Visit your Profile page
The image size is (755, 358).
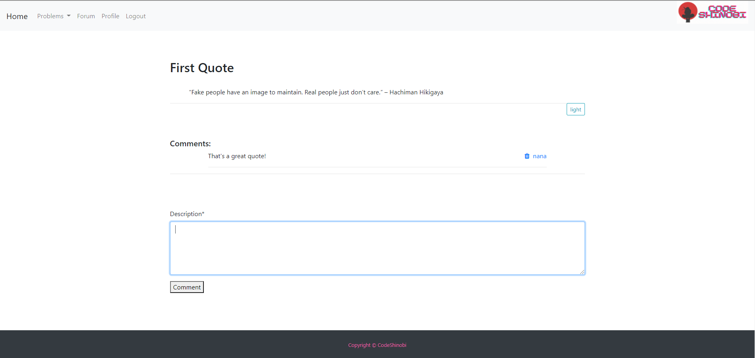click(x=110, y=16)
